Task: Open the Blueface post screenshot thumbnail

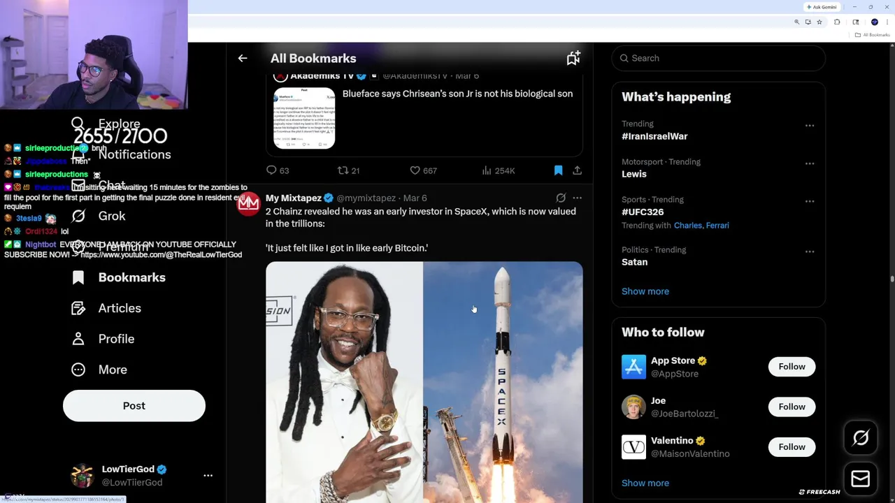Action: [x=304, y=118]
